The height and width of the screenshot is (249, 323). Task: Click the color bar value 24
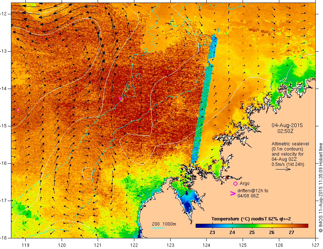pos(232,233)
